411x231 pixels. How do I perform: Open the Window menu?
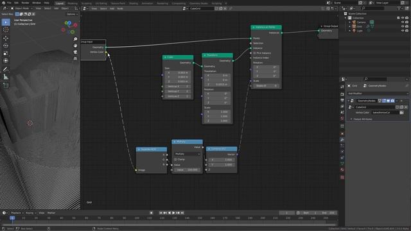coord(37,3)
